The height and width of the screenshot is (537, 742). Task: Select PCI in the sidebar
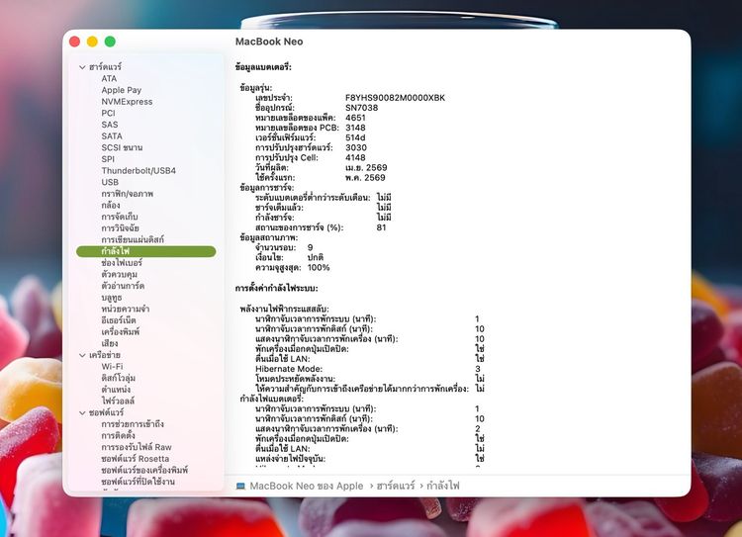click(x=108, y=113)
